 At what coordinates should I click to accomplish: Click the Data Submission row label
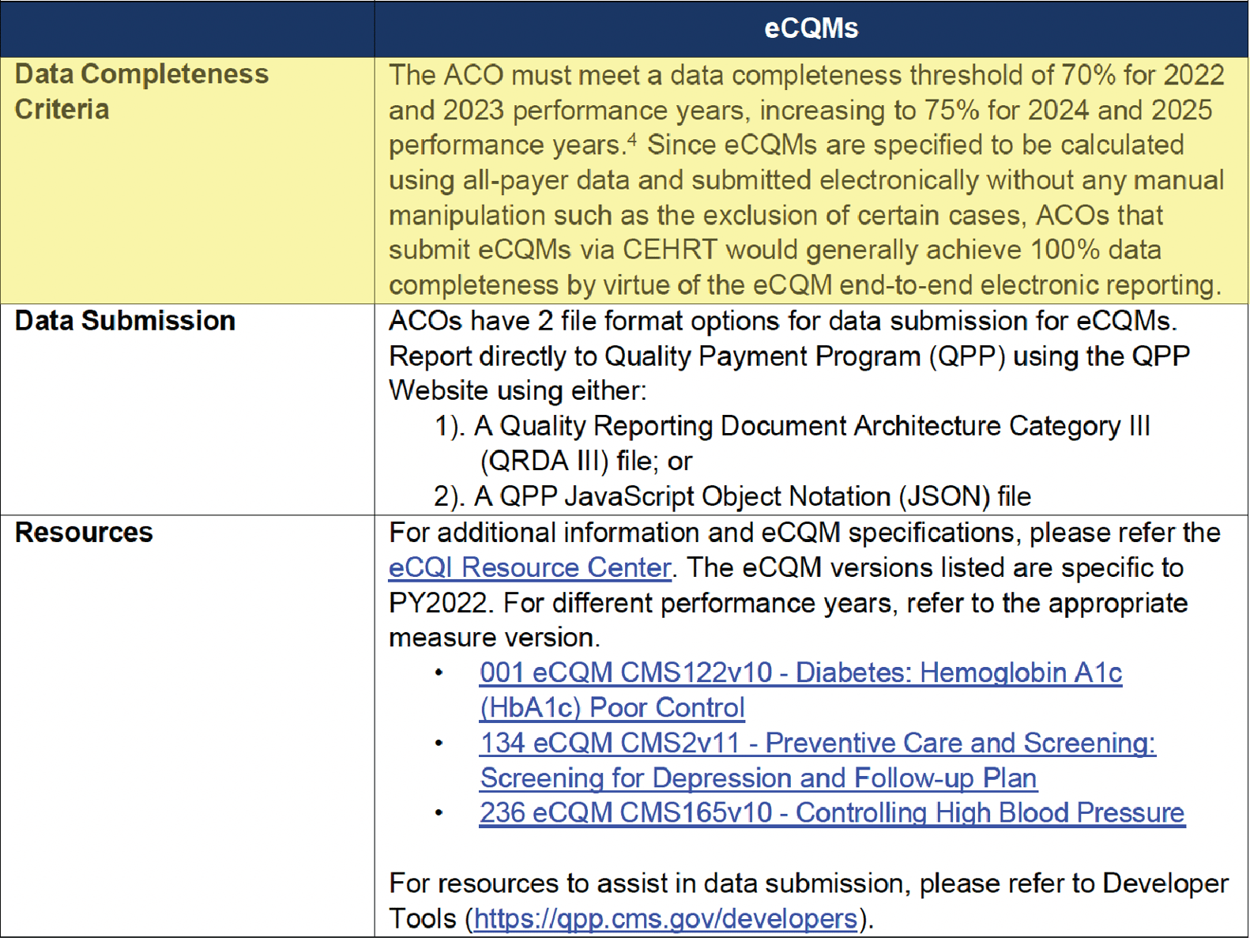click(125, 321)
